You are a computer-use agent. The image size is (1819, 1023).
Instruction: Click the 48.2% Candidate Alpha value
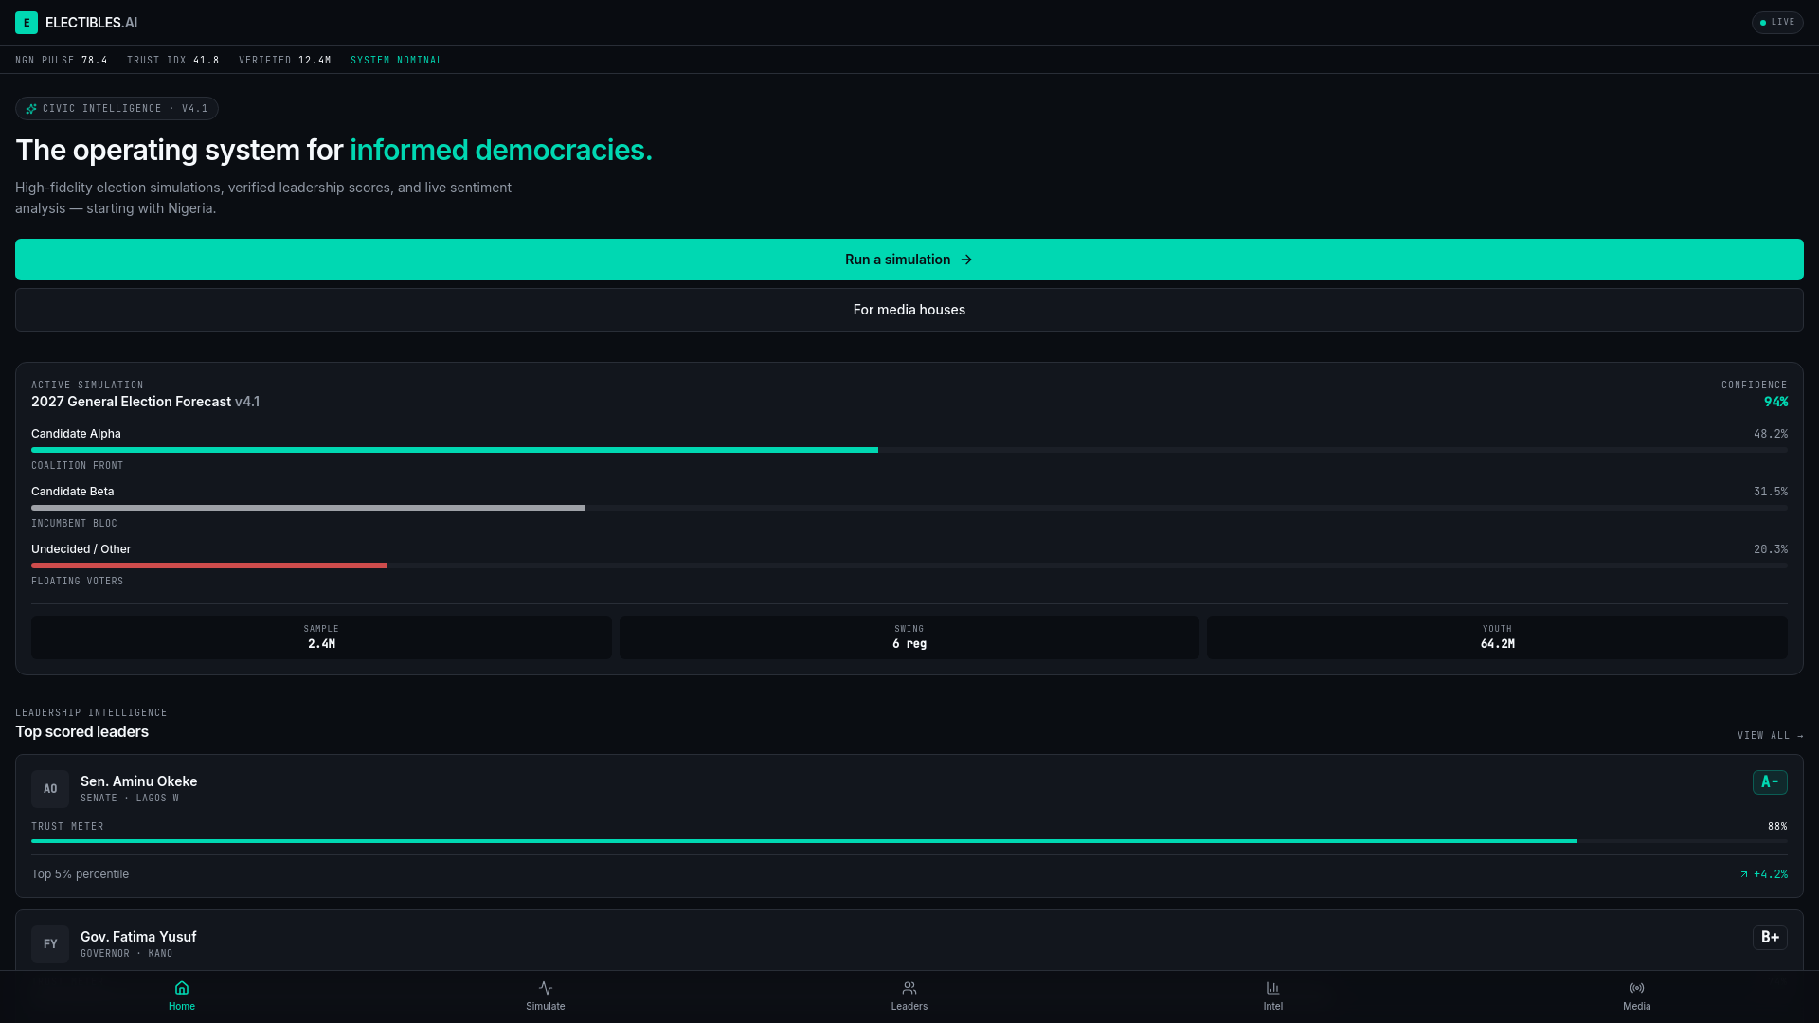tap(1771, 434)
